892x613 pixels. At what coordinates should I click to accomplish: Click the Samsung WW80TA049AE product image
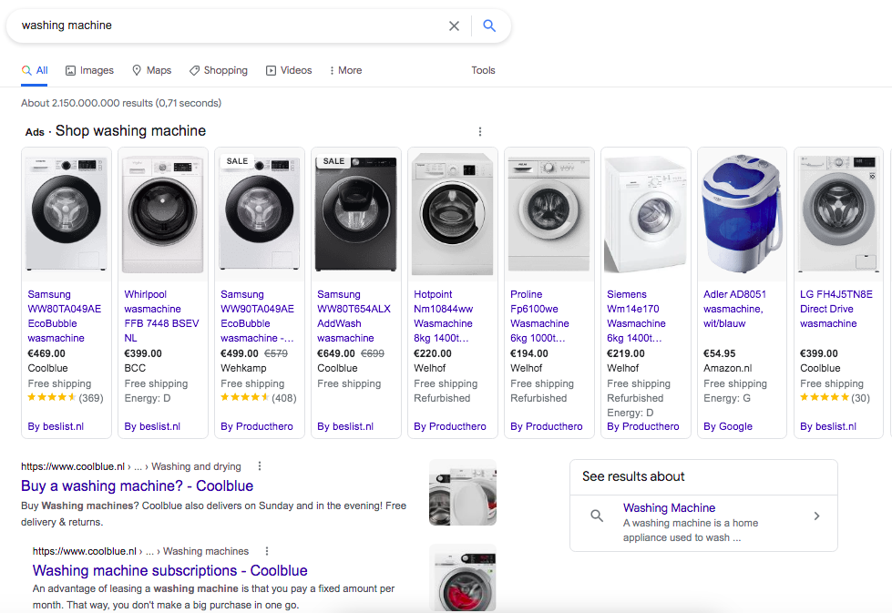67,214
